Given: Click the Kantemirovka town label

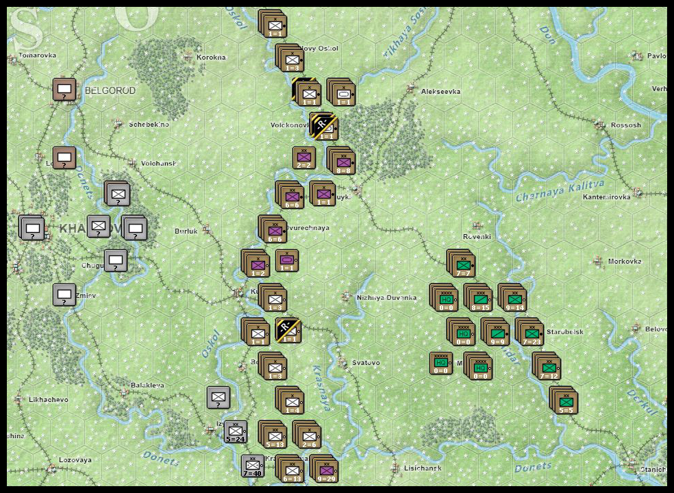Looking at the screenshot, I should point(606,197).
